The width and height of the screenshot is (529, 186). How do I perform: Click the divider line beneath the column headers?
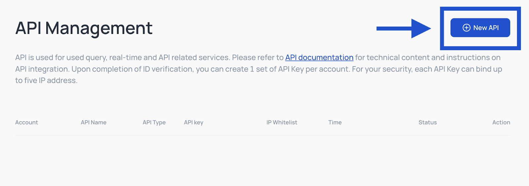pos(263,135)
